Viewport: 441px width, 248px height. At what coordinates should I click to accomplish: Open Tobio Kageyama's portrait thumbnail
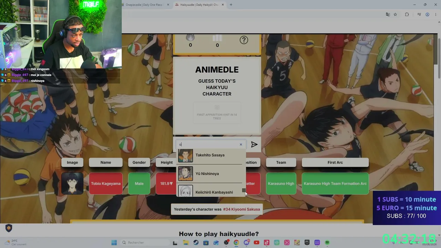tap(72, 184)
